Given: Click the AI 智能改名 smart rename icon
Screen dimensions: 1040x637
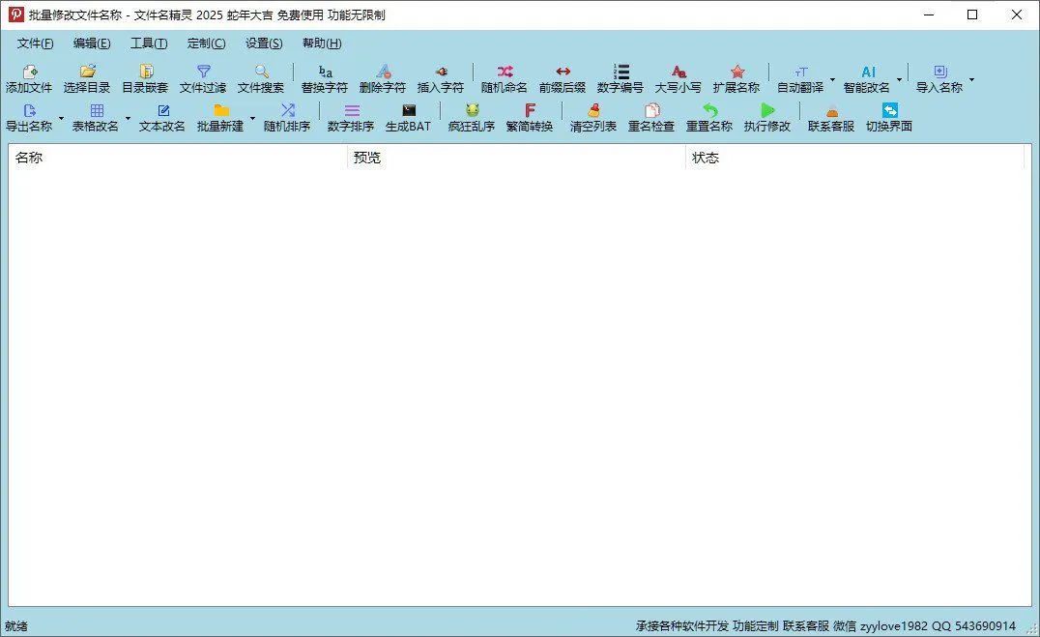Looking at the screenshot, I should click(x=868, y=77).
